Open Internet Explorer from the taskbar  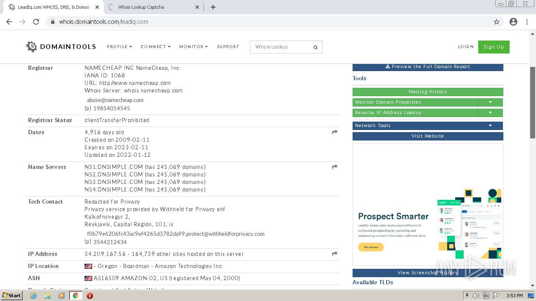pos(33,296)
